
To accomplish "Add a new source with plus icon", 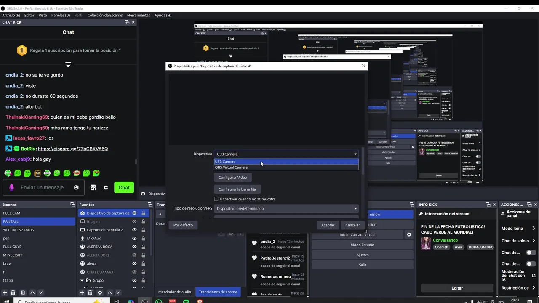I will (82, 292).
